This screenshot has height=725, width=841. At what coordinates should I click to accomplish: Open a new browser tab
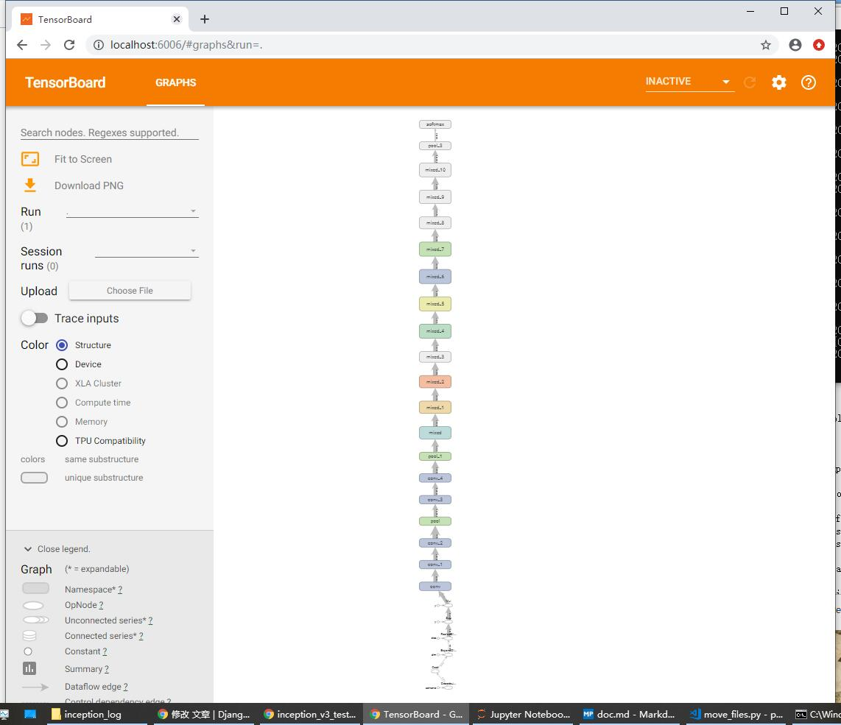[x=204, y=19]
